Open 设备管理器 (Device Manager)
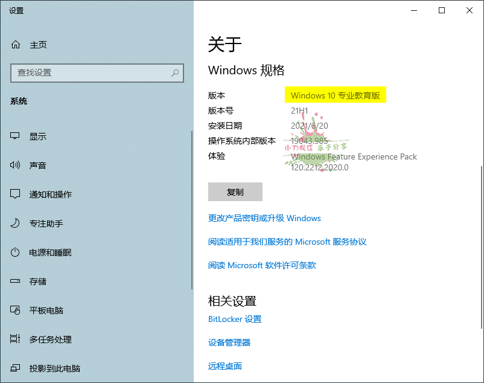The image size is (484, 383). pyautogui.click(x=229, y=343)
